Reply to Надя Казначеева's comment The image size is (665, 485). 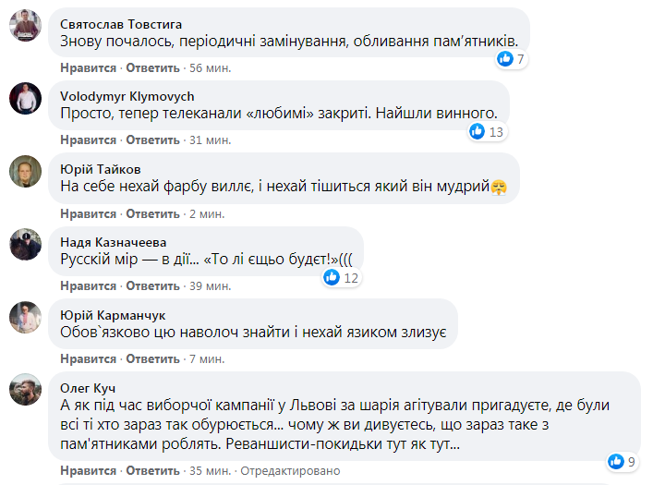(152, 285)
